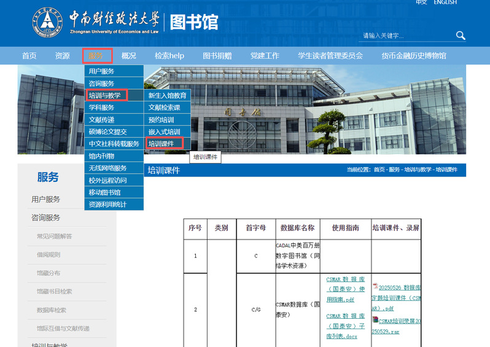The width and height of the screenshot is (490, 347).
Task: Open 货币金融历史博物馆 nav item
Action: (x=413, y=56)
